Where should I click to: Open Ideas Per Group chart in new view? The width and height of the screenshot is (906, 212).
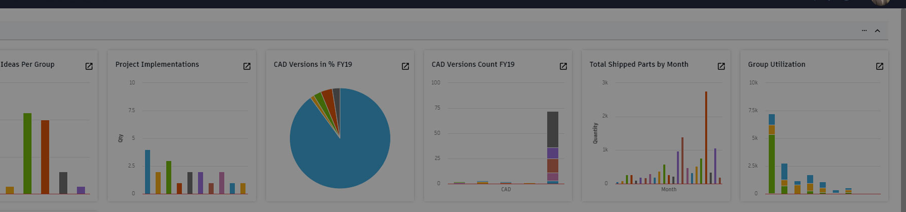[x=89, y=66]
